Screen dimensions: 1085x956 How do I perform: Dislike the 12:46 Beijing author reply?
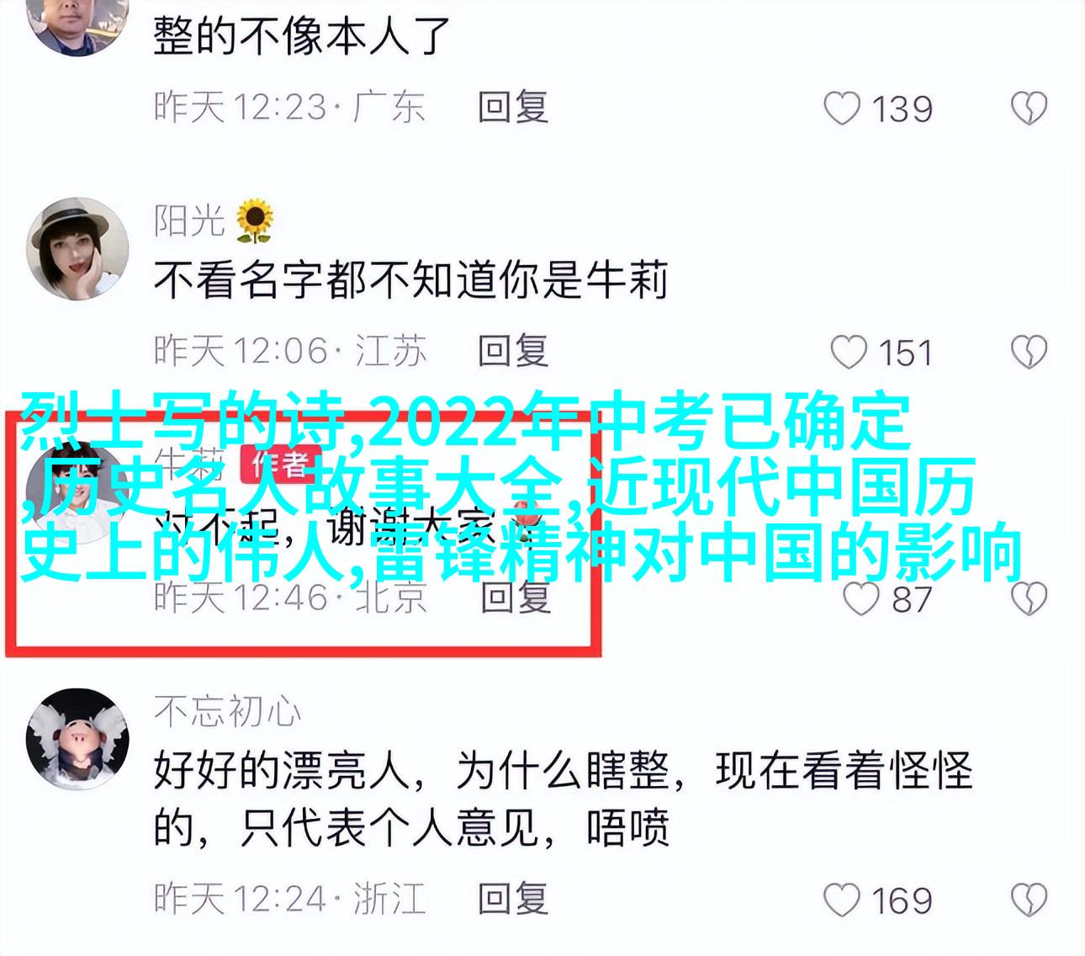coord(1029,599)
